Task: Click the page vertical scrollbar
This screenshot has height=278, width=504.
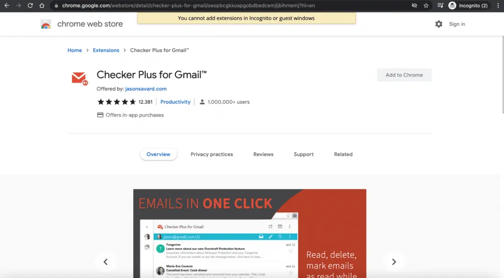Action: 503,75
